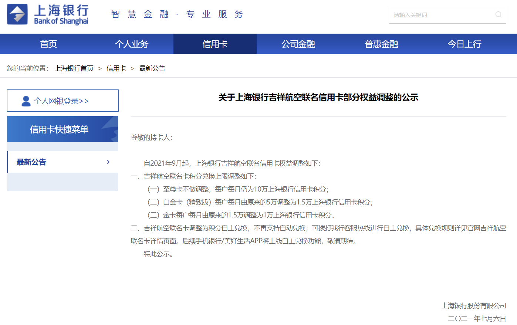Click the signature 上海银行股份有限公司
Image resolution: width=517 pixels, height=325 pixels.
click(x=474, y=306)
